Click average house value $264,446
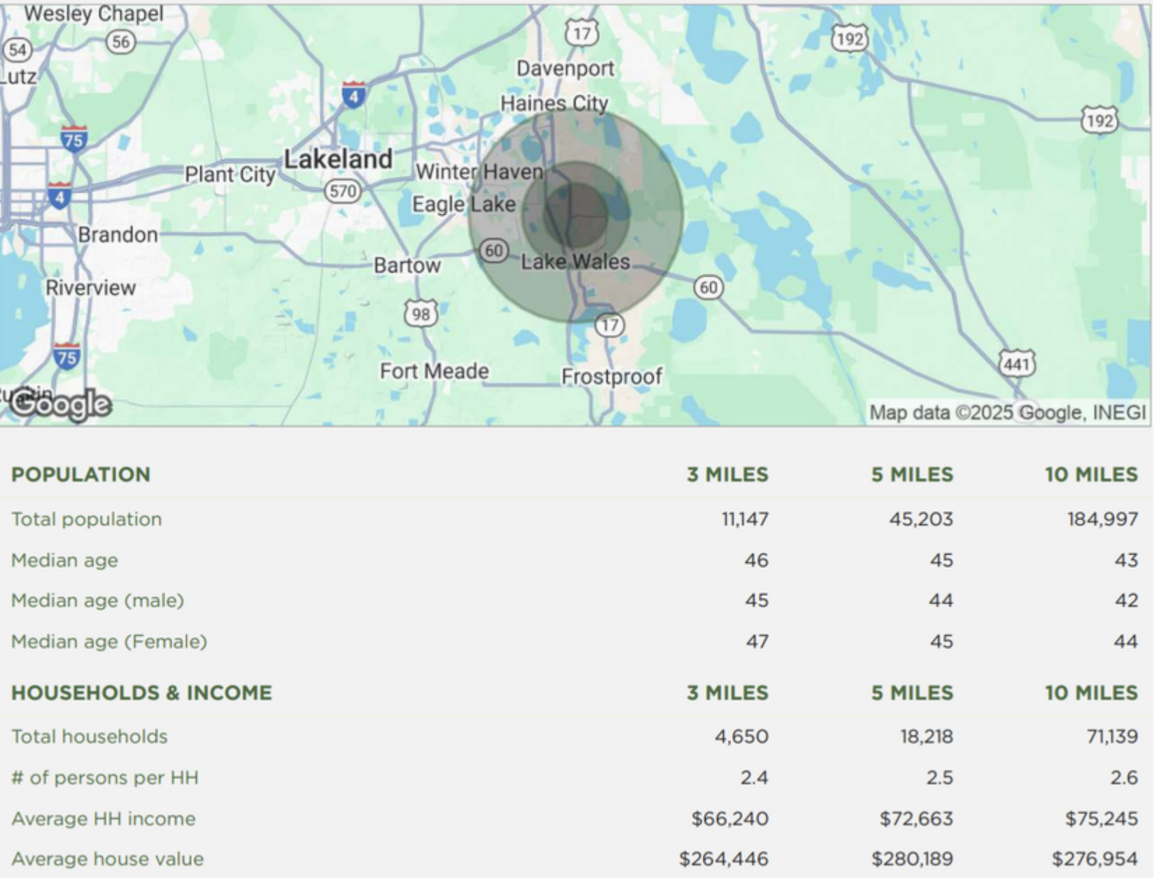 [x=724, y=859]
